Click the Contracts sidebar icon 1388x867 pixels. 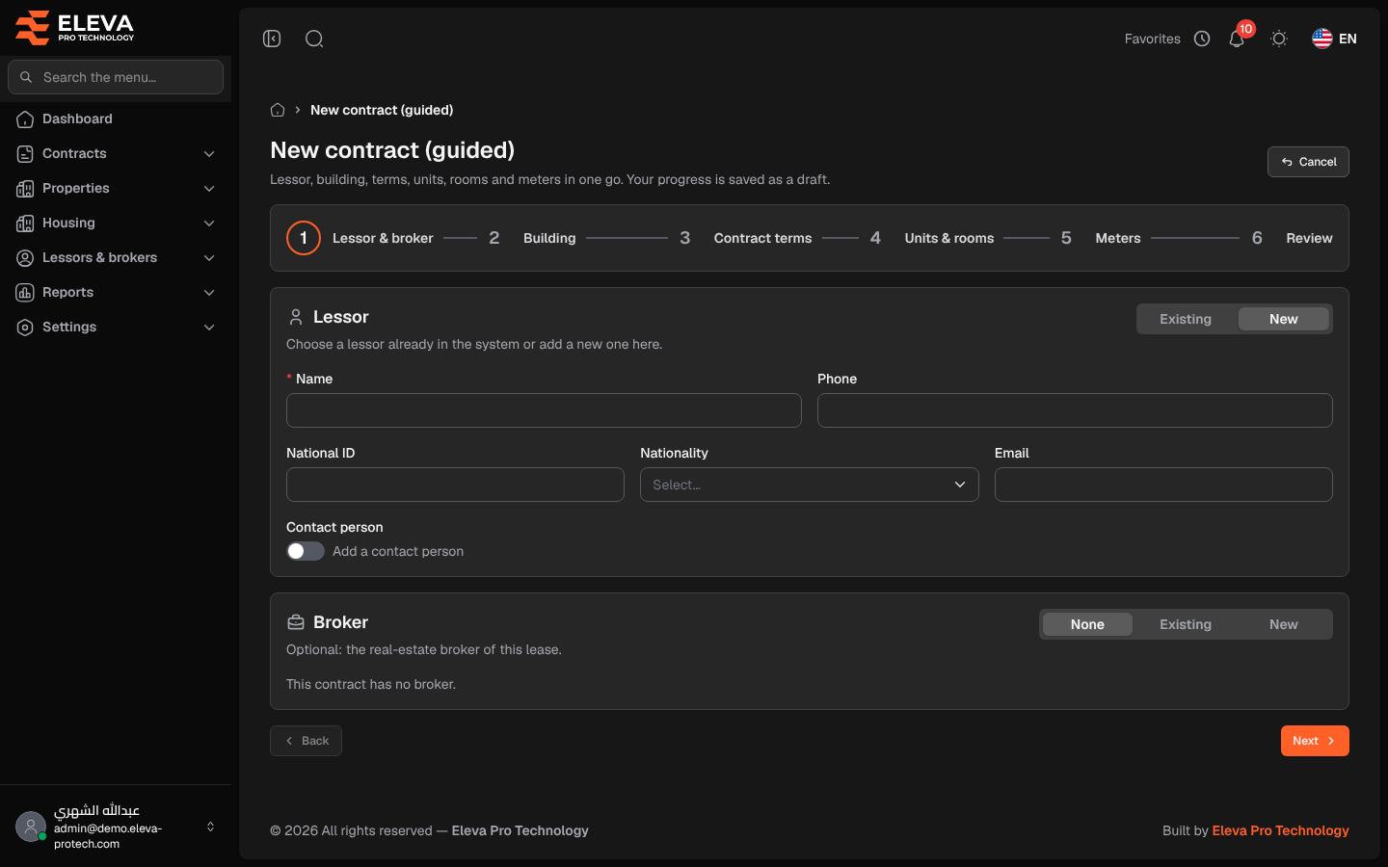tap(25, 153)
